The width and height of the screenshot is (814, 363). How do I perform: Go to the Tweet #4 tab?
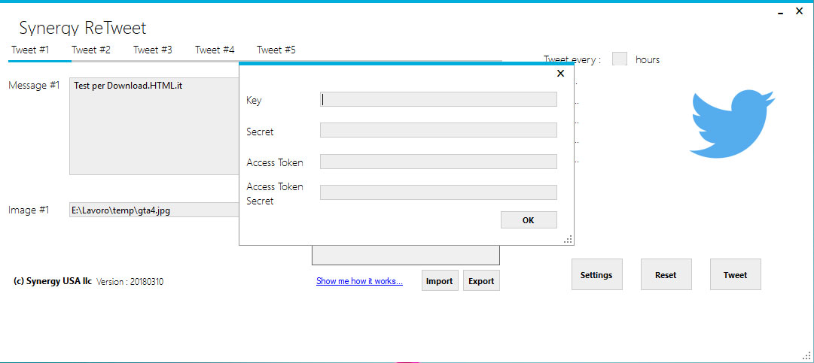tap(215, 50)
